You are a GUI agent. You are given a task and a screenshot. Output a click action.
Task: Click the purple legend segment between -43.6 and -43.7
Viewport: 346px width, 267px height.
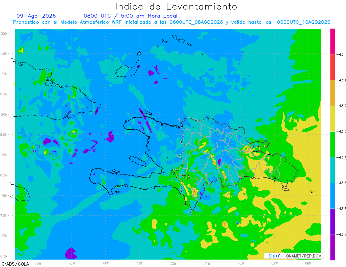click(x=332, y=221)
